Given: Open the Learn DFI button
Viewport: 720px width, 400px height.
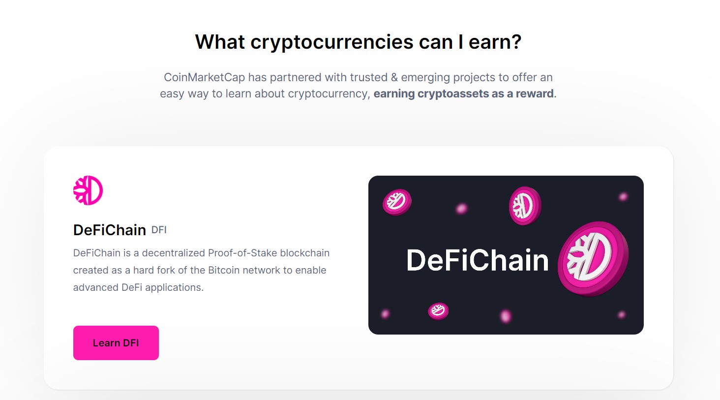Looking at the screenshot, I should pyautogui.click(x=116, y=343).
